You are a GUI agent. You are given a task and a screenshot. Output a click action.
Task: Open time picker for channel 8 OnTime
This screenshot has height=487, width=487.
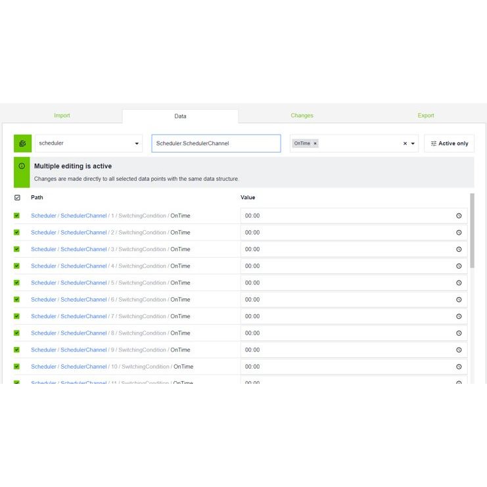[x=459, y=333]
